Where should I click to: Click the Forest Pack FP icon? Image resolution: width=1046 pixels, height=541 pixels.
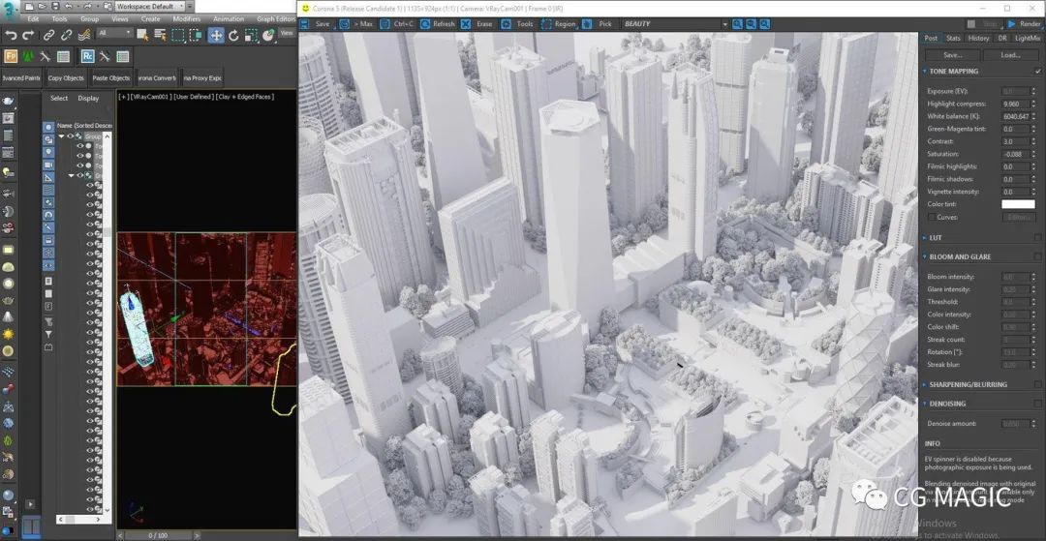point(10,57)
